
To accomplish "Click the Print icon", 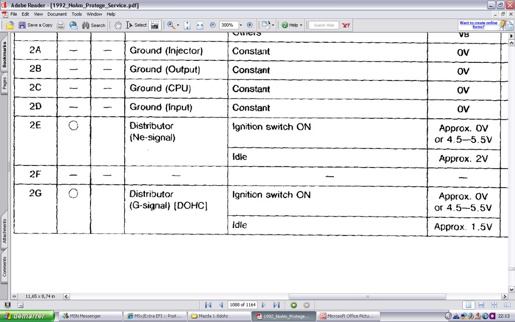I will (x=60, y=25).
